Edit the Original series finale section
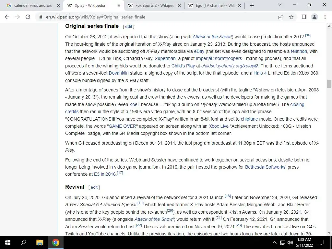 coord(128,27)
